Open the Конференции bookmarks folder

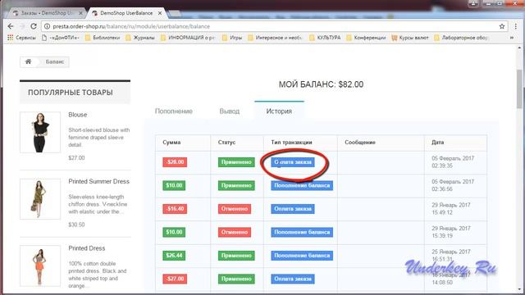pyautogui.click(x=366, y=38)
